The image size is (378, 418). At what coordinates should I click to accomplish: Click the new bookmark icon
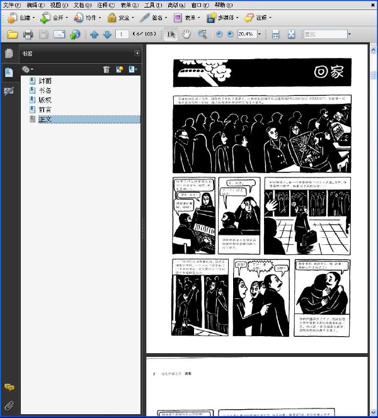(x=120, y=70)
